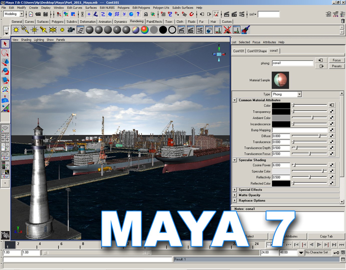346x270 pixels.
Task: Choose the Scale tool in the toolbox
Action: tap(5, 80)
